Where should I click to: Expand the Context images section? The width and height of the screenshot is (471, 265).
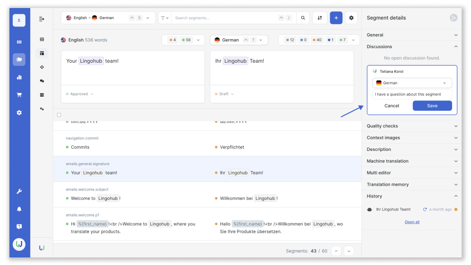pyautogui.click(x=412, y=138)
